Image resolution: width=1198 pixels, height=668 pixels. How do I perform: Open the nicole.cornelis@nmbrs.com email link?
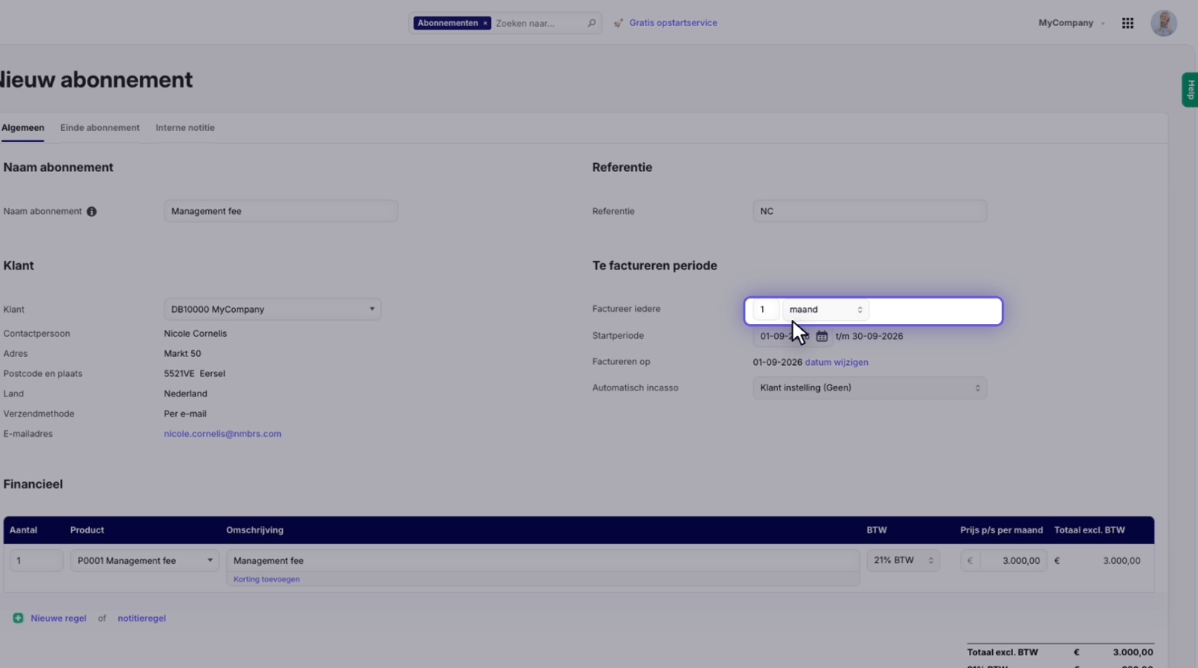222,434
